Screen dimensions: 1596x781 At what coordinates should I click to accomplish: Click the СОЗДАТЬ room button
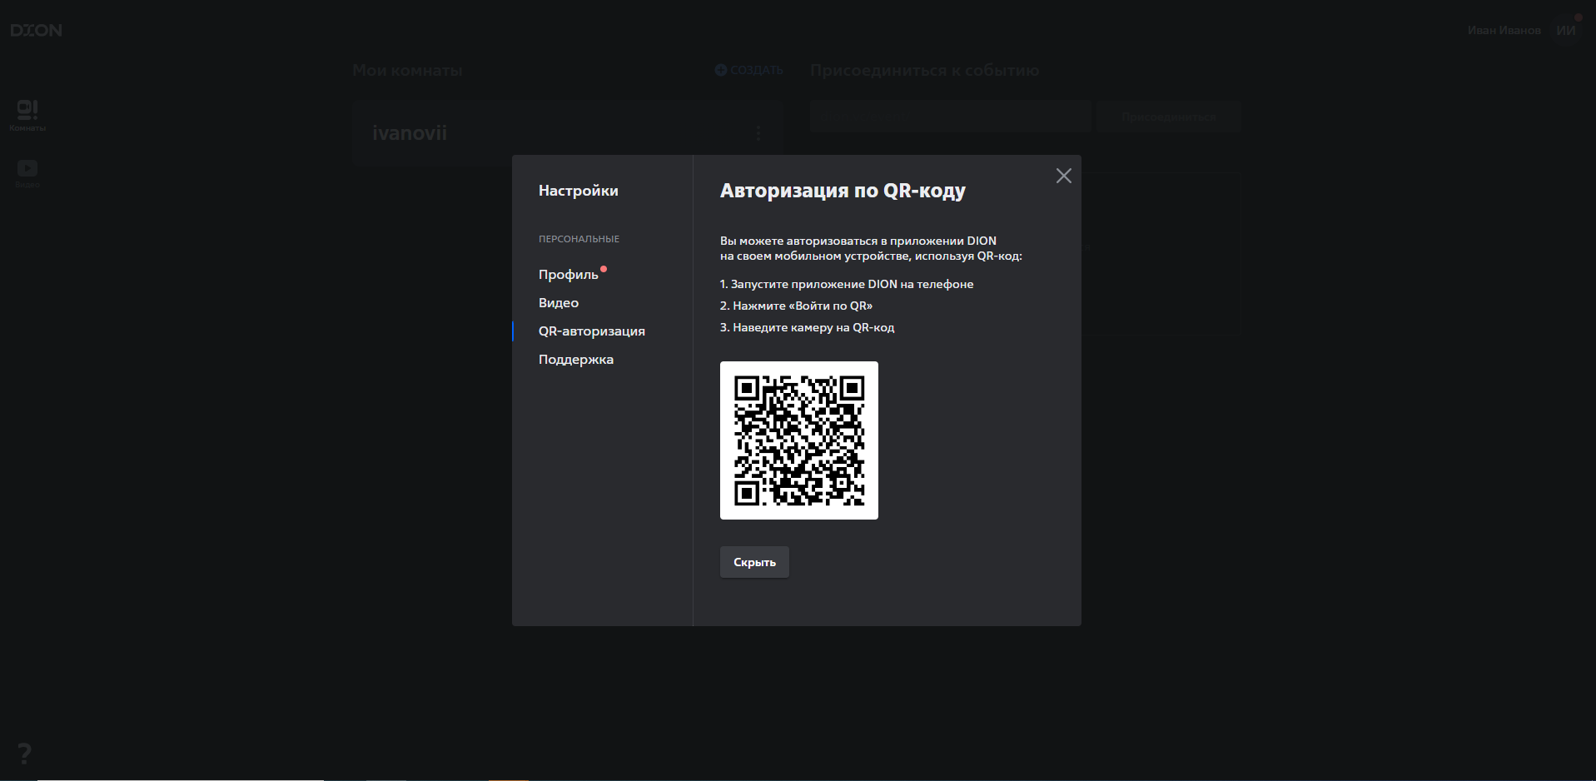(749, 70)
